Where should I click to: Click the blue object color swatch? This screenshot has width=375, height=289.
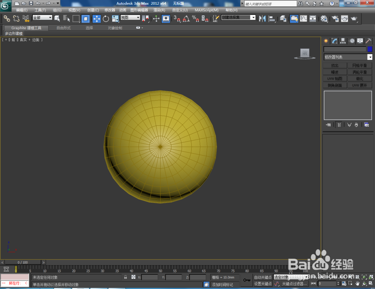370,49
